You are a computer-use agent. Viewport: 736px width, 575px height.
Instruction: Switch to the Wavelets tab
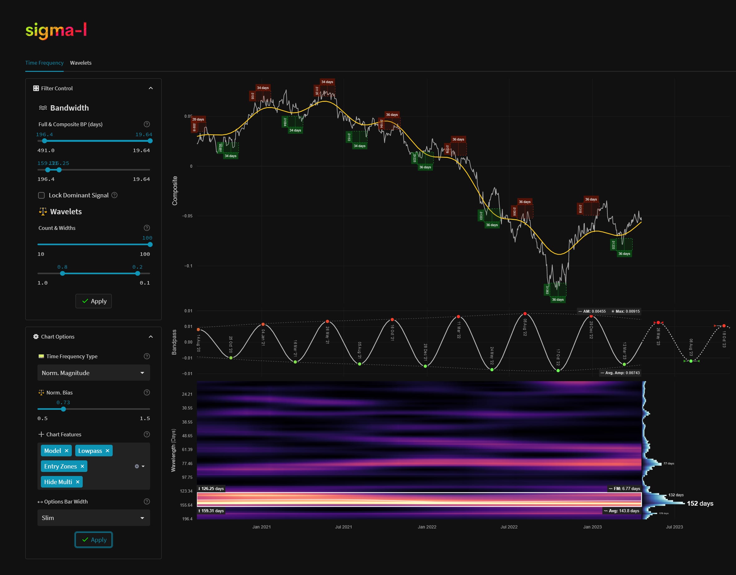click(81, 63)
